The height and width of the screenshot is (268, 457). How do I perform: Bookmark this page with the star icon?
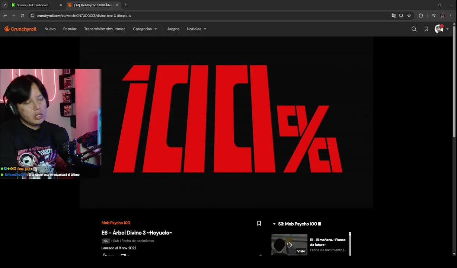pyautogui.click(x=409, y=16)
